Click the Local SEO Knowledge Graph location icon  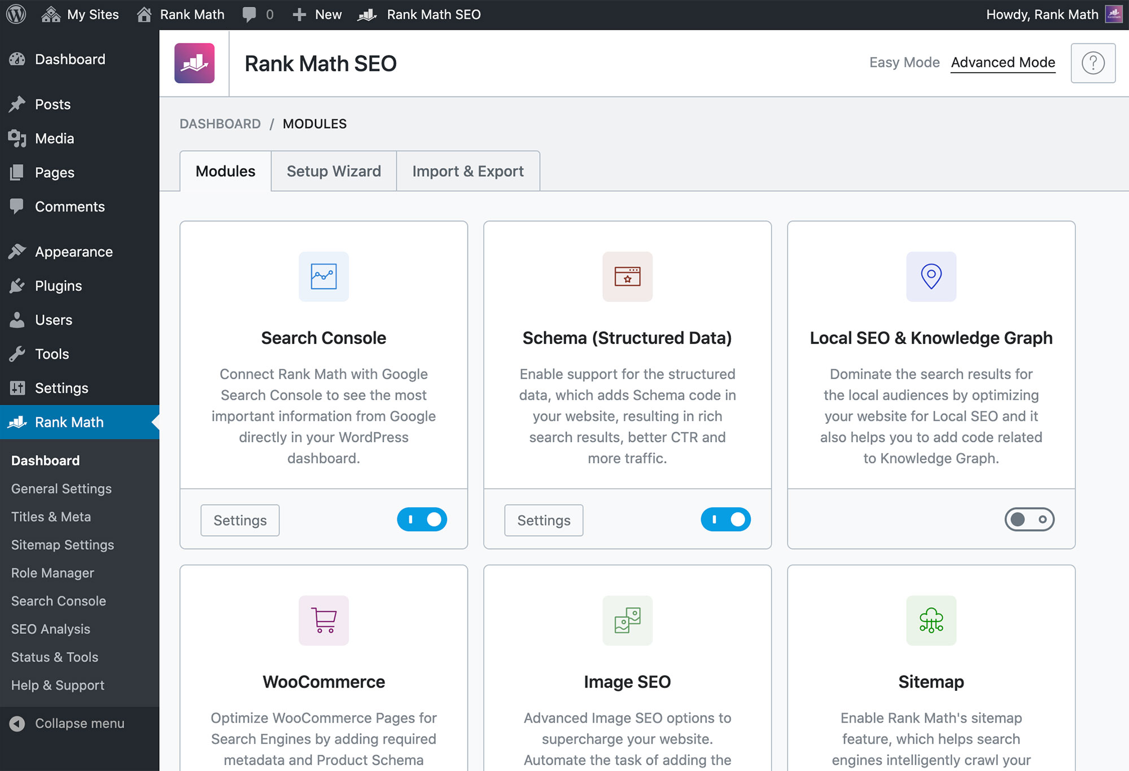(930, 276)
